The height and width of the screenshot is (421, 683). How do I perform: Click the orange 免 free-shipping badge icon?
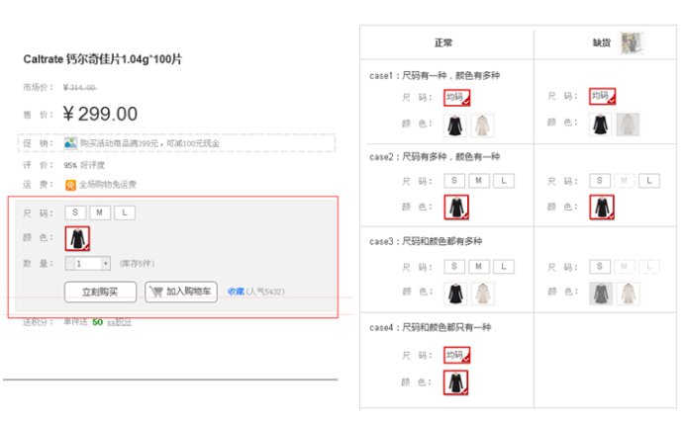[70, 185]
